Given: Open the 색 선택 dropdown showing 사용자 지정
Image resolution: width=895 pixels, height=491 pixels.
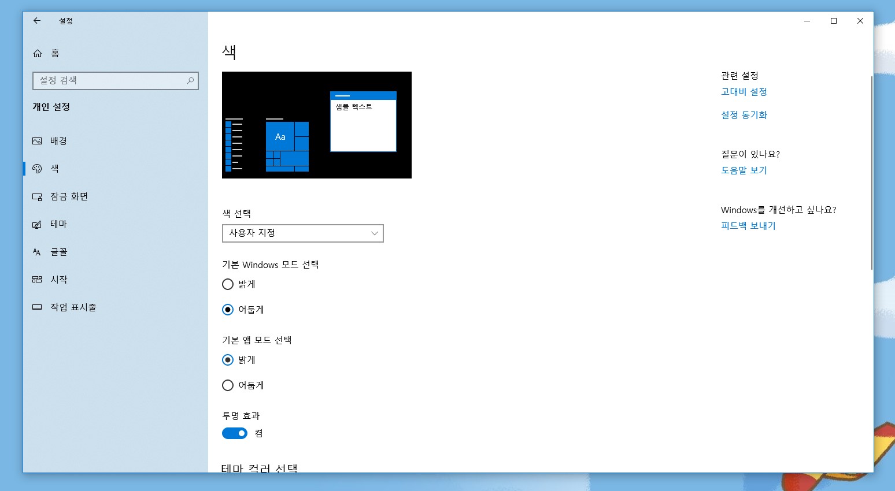Looking at the screenshot, I should pos(303,233).
